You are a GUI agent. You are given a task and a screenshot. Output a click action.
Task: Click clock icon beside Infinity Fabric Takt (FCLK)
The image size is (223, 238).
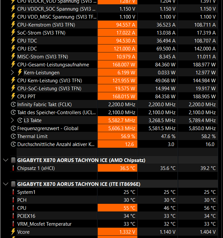click(13, 105)
